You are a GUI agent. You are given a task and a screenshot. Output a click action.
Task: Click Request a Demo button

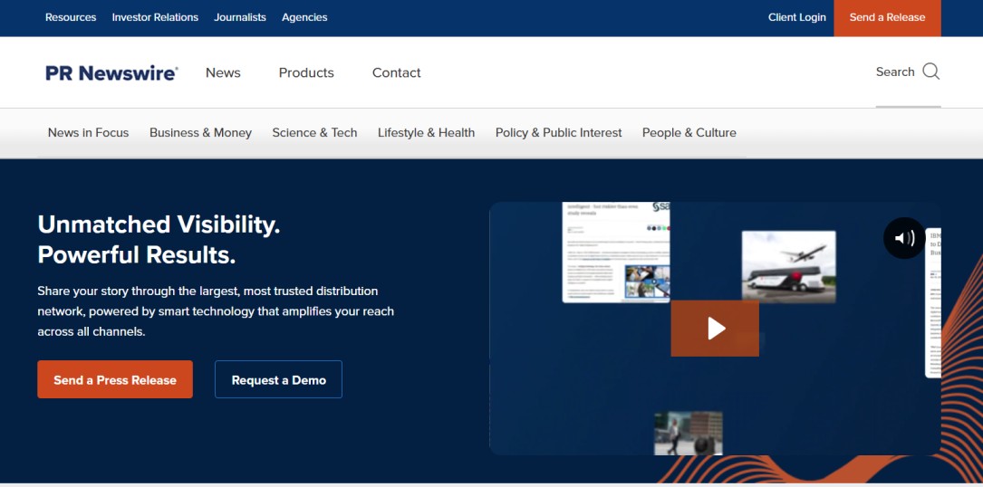278,380
